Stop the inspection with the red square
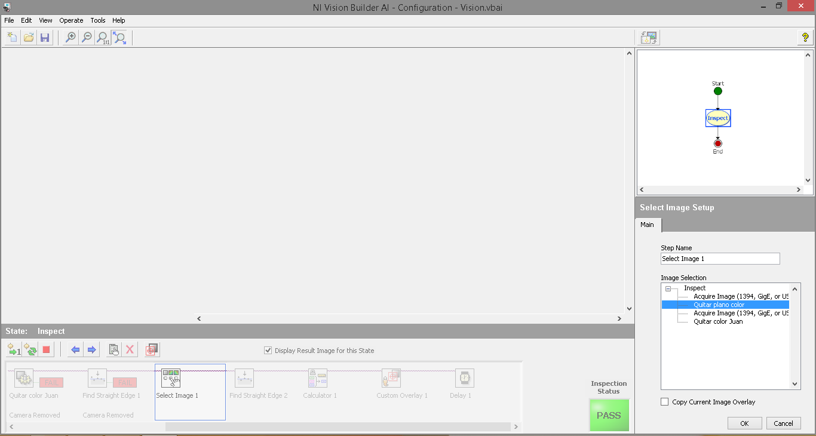Image resolution: width=816 pixels, height=436 pixels. click(46, 349)
